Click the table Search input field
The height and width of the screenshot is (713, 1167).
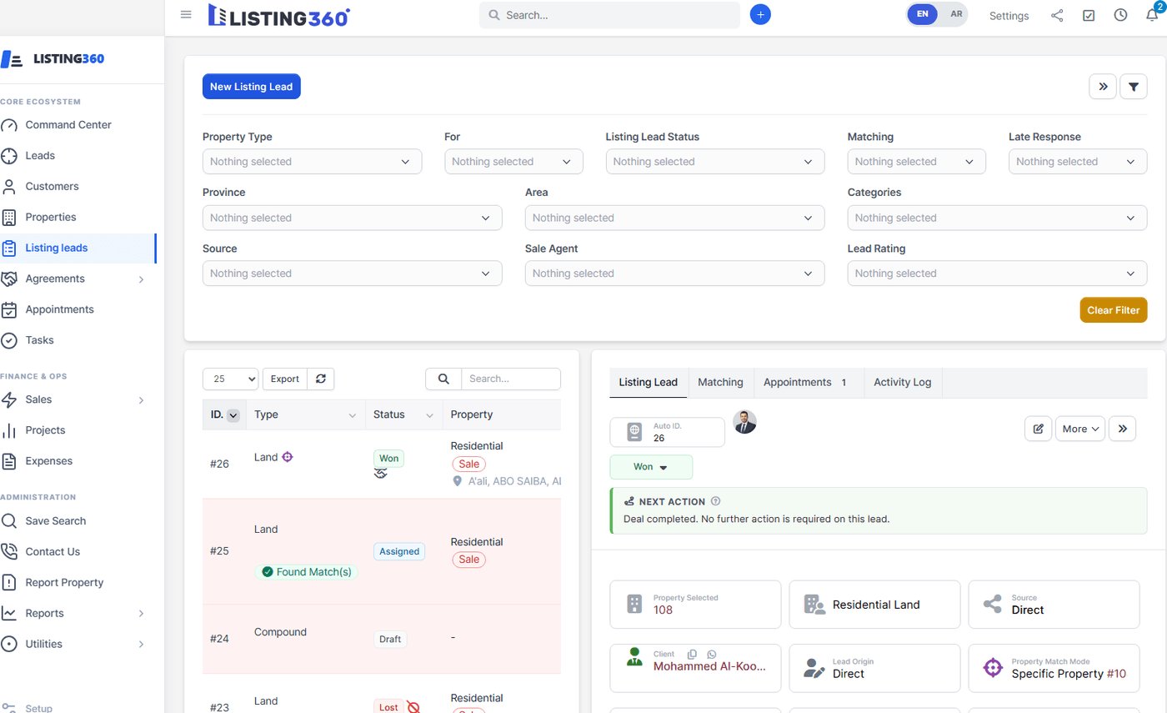[511, 379]
